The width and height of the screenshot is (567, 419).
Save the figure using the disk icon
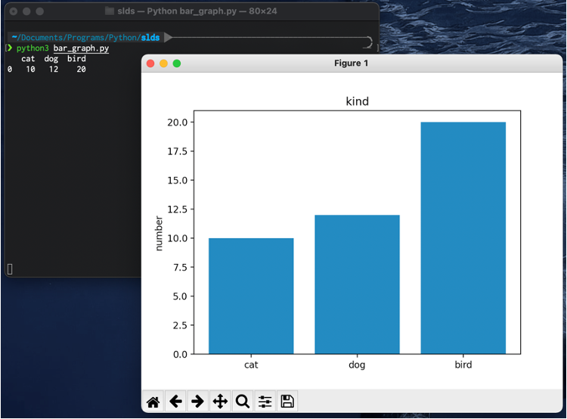[287, 402]
